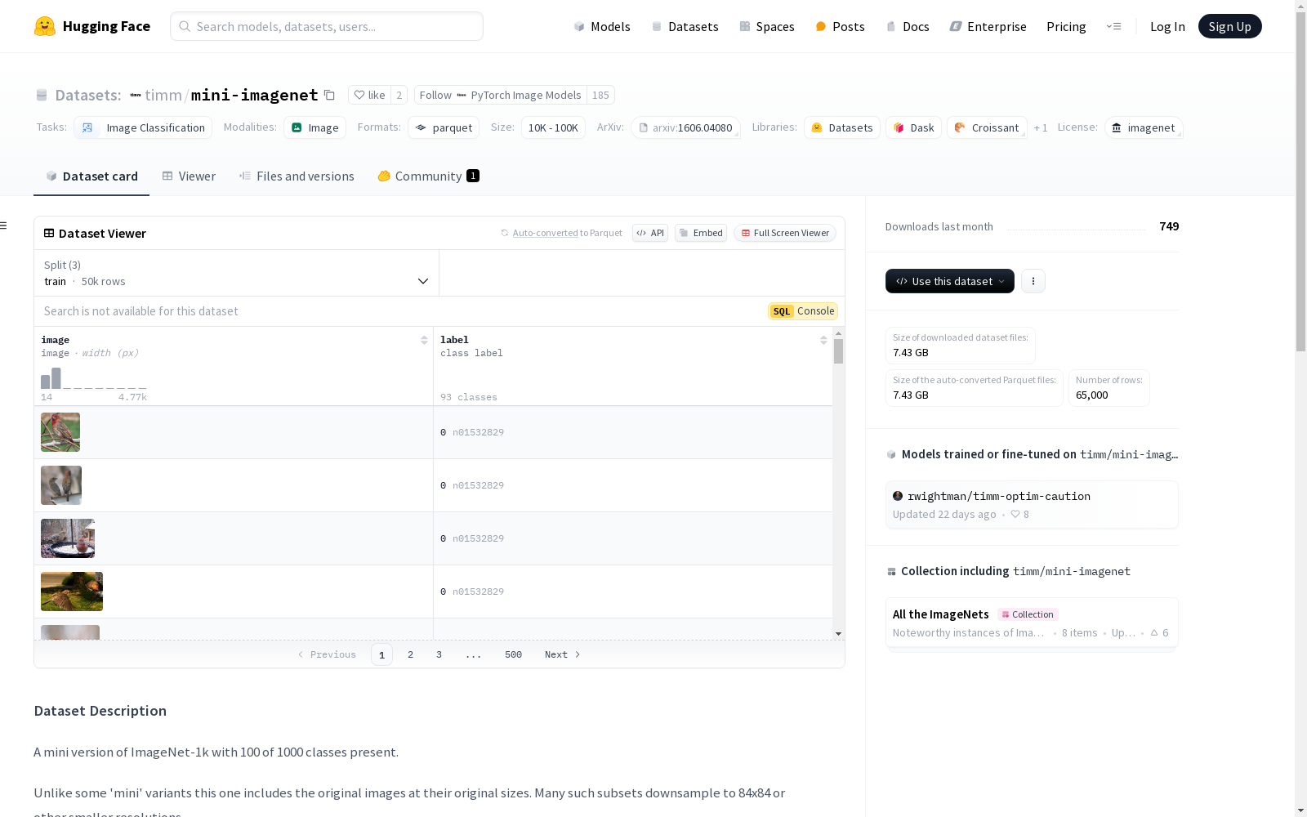
Task: Click the Sign Up button
Action: point(1229,26)
